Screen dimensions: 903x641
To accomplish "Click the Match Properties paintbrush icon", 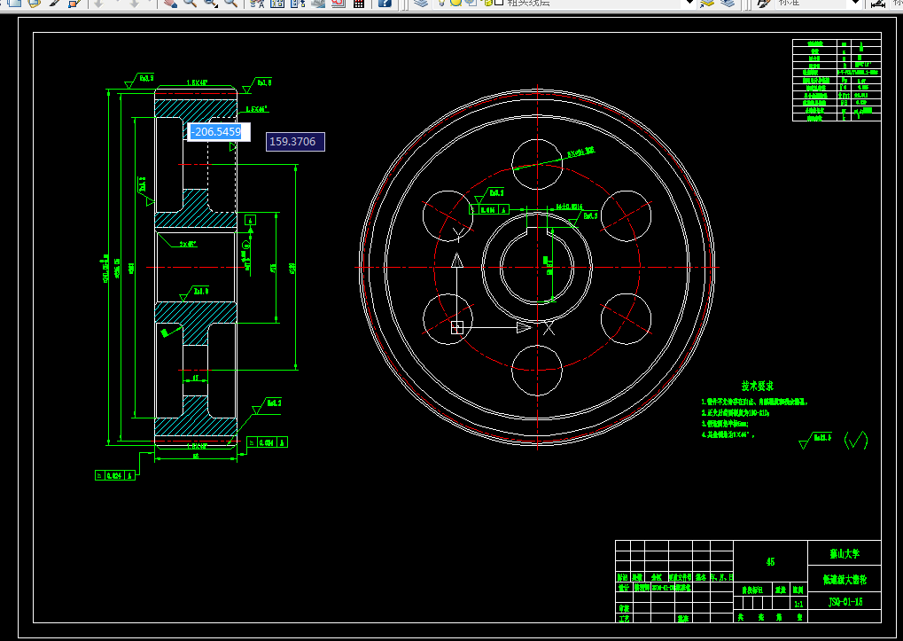I will [55, 3].
